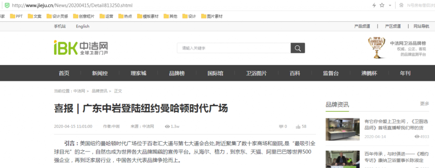Open the thumbnail of 百年传承 news item
The width and height of the screenshot is (435, 168).
342,159
